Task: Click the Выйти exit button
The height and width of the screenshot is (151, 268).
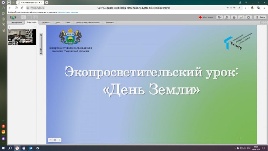Action: point(260,17)
